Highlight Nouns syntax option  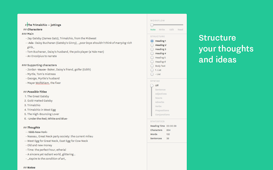[x=159, y=98]
